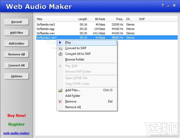The image size is (180, 138).
Task: Choose Open HTML File menu entry
Action: [x=87, y=78]
